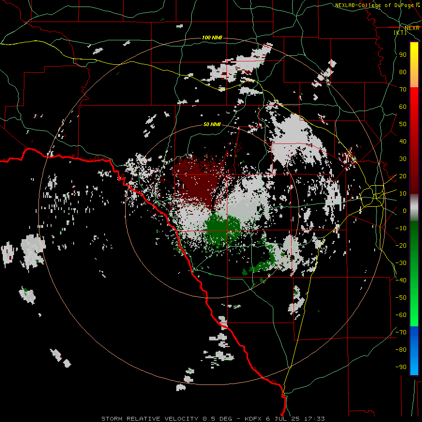Select the 70 value on velocity scale
Viewport: 422px width, 422px height.
point(403,90)
